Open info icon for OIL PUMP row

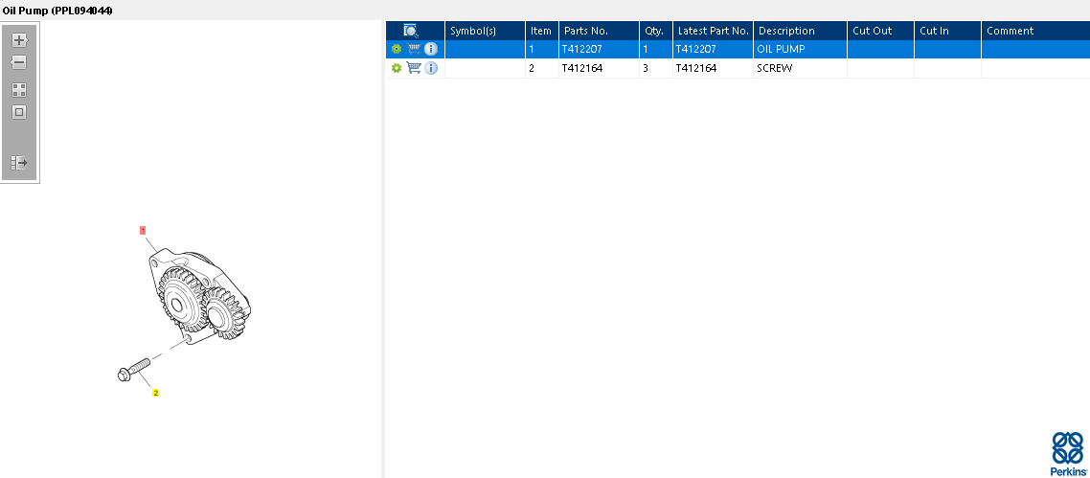pyautogui.click(x=431, y=49)
